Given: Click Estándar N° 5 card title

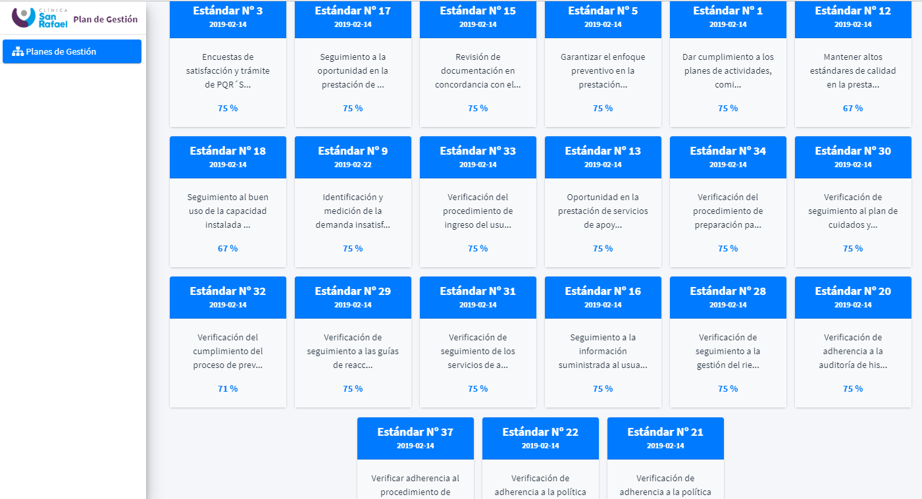Looking at the screenshot, I should click(x=603, y=11).
